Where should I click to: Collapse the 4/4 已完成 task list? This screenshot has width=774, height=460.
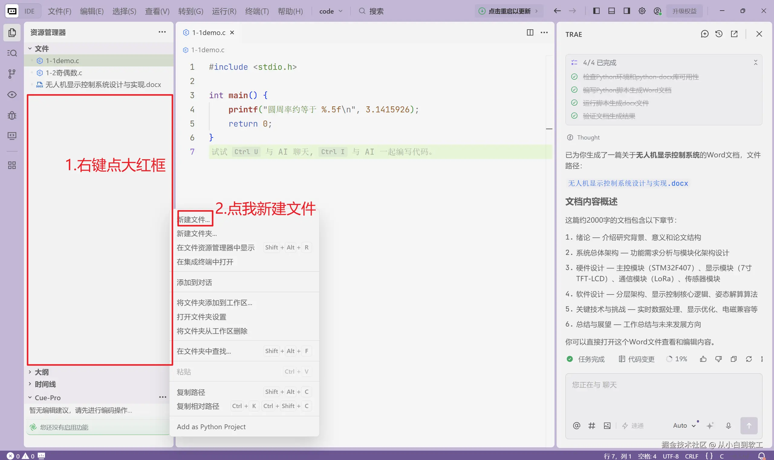coord(756,63)
